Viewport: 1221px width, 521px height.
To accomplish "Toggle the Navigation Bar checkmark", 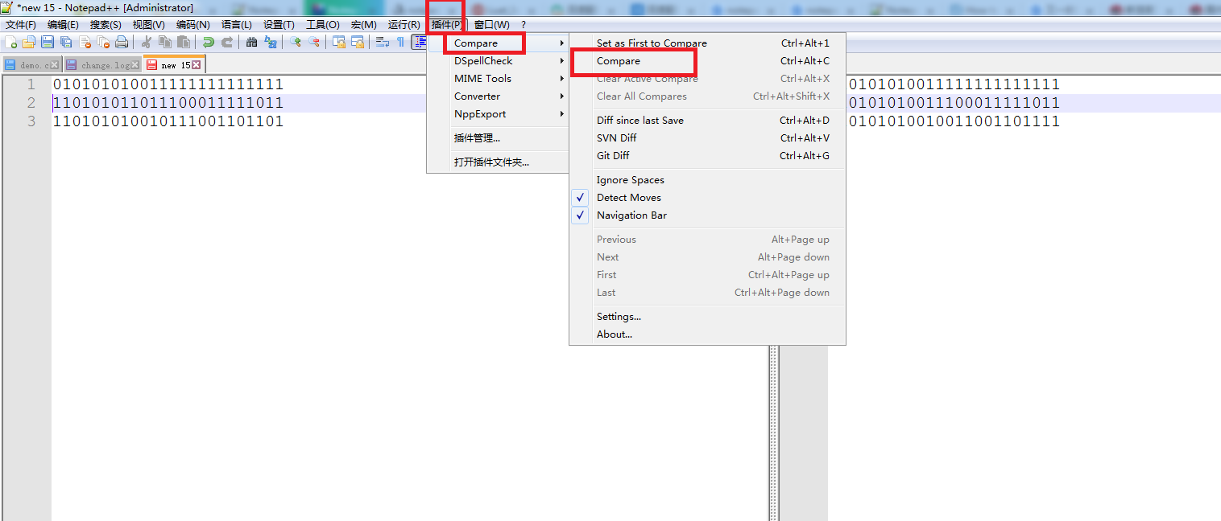I will (581, 215).
